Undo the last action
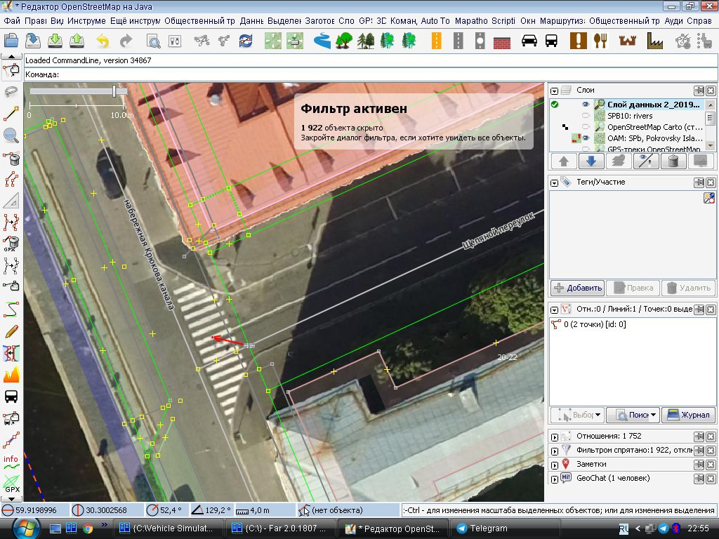 coord(103,41)
